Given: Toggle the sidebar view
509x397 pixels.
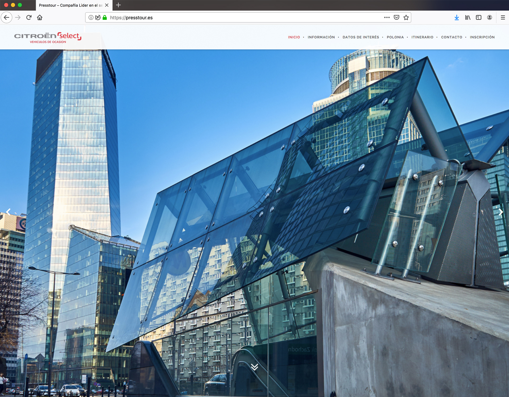Looking at the screenshot, I should [479, 17].
